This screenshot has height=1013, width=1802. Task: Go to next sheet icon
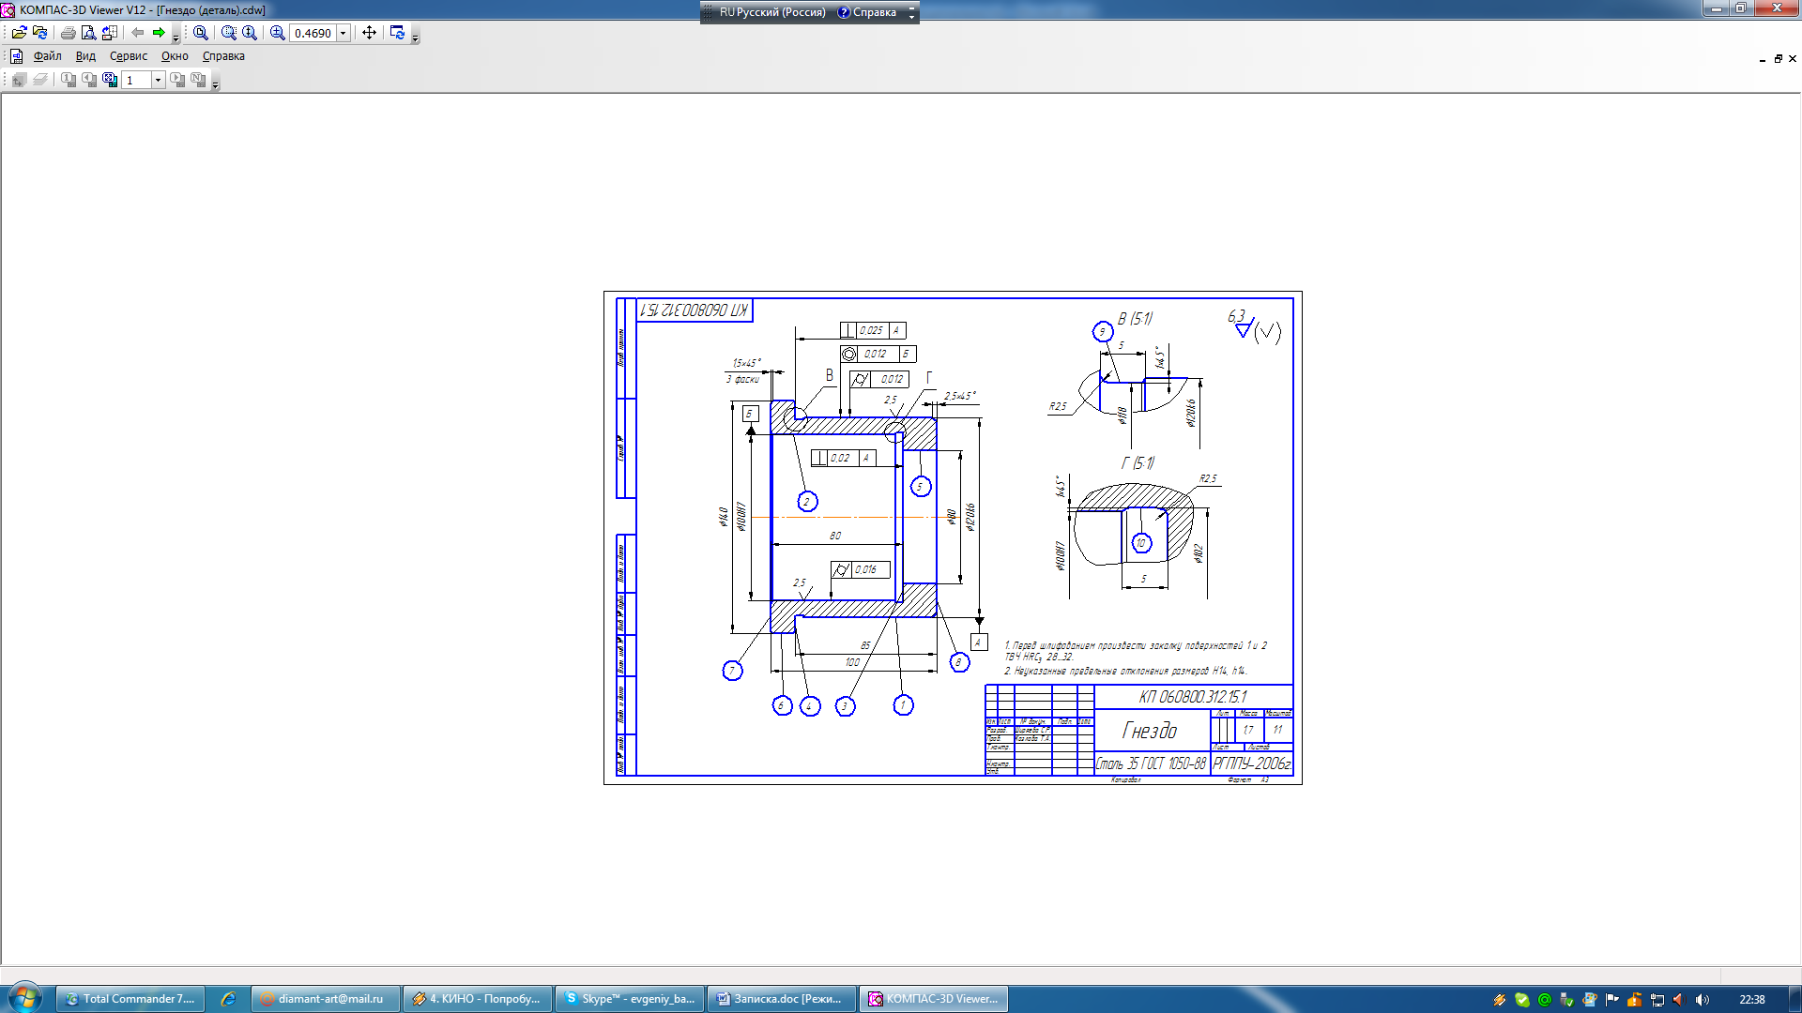click(x=177, y=80)
